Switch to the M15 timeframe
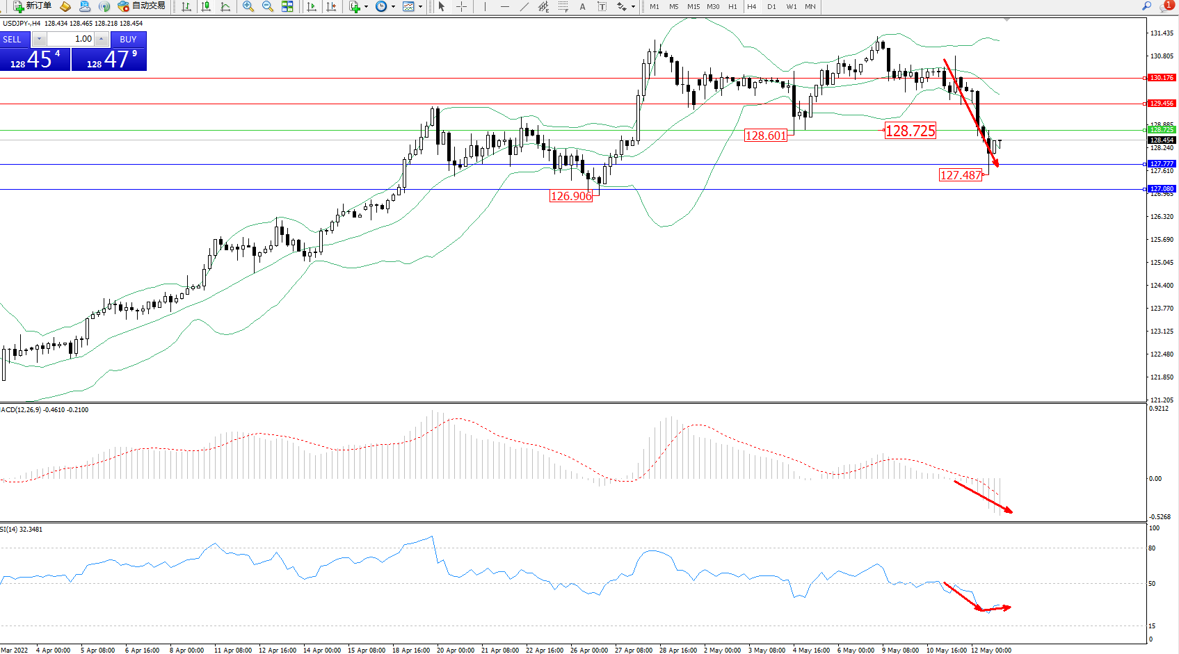Viewport: 1179px width, 654px height. (x=693, y=6)
